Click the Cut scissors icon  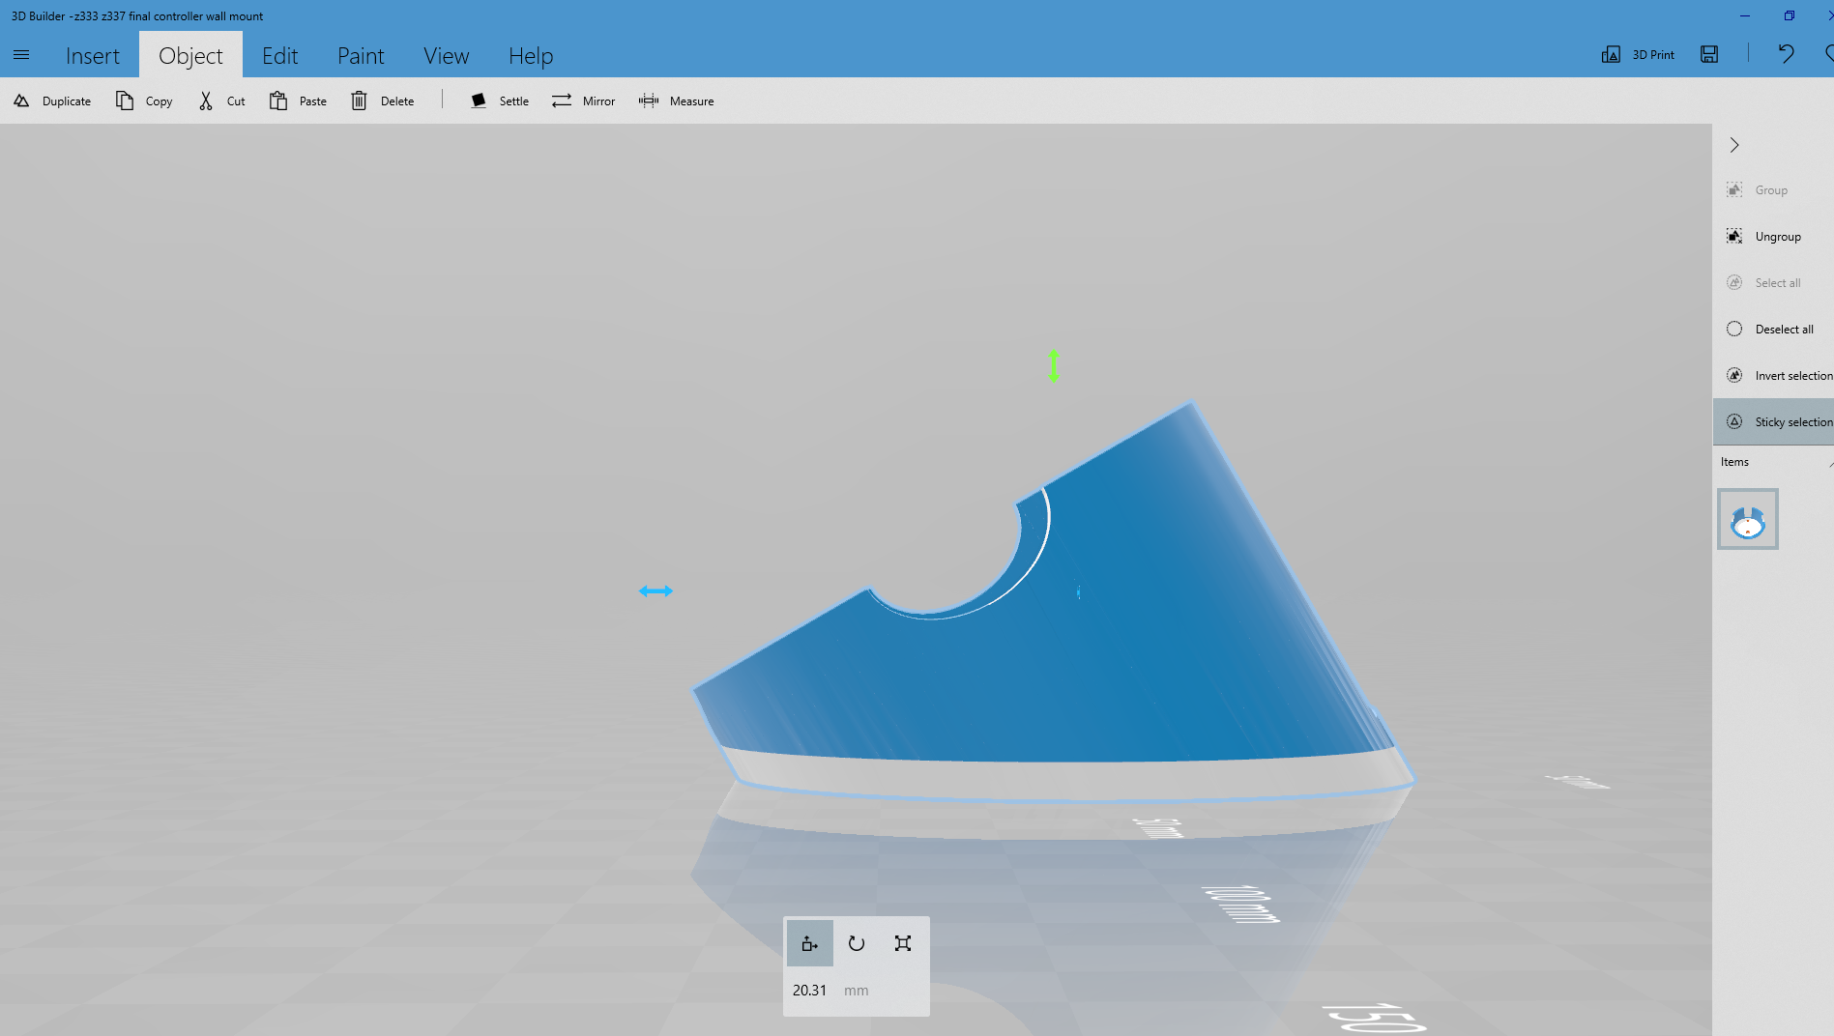[205, 101]
